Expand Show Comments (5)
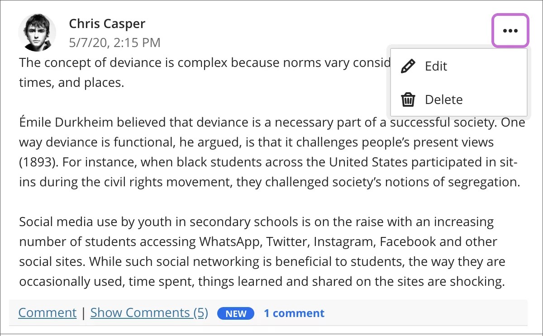This screenshot has height=336, width=543. 149,312
